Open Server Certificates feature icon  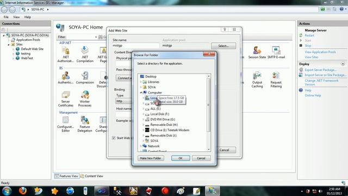(x=65, y=99)
